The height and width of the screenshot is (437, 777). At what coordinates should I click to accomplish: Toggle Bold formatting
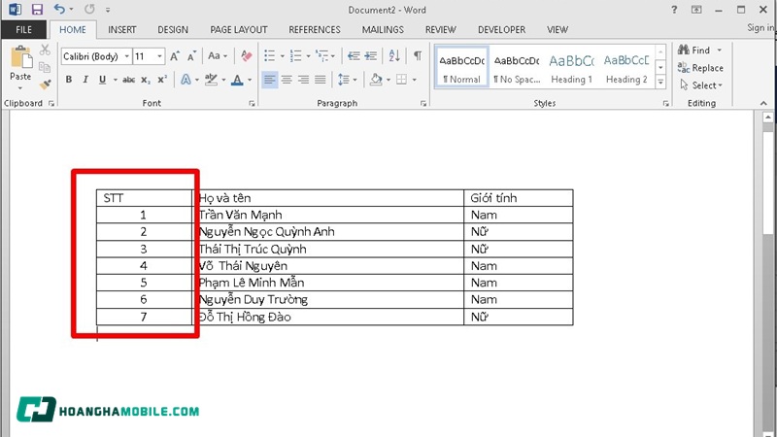(70, 80)
